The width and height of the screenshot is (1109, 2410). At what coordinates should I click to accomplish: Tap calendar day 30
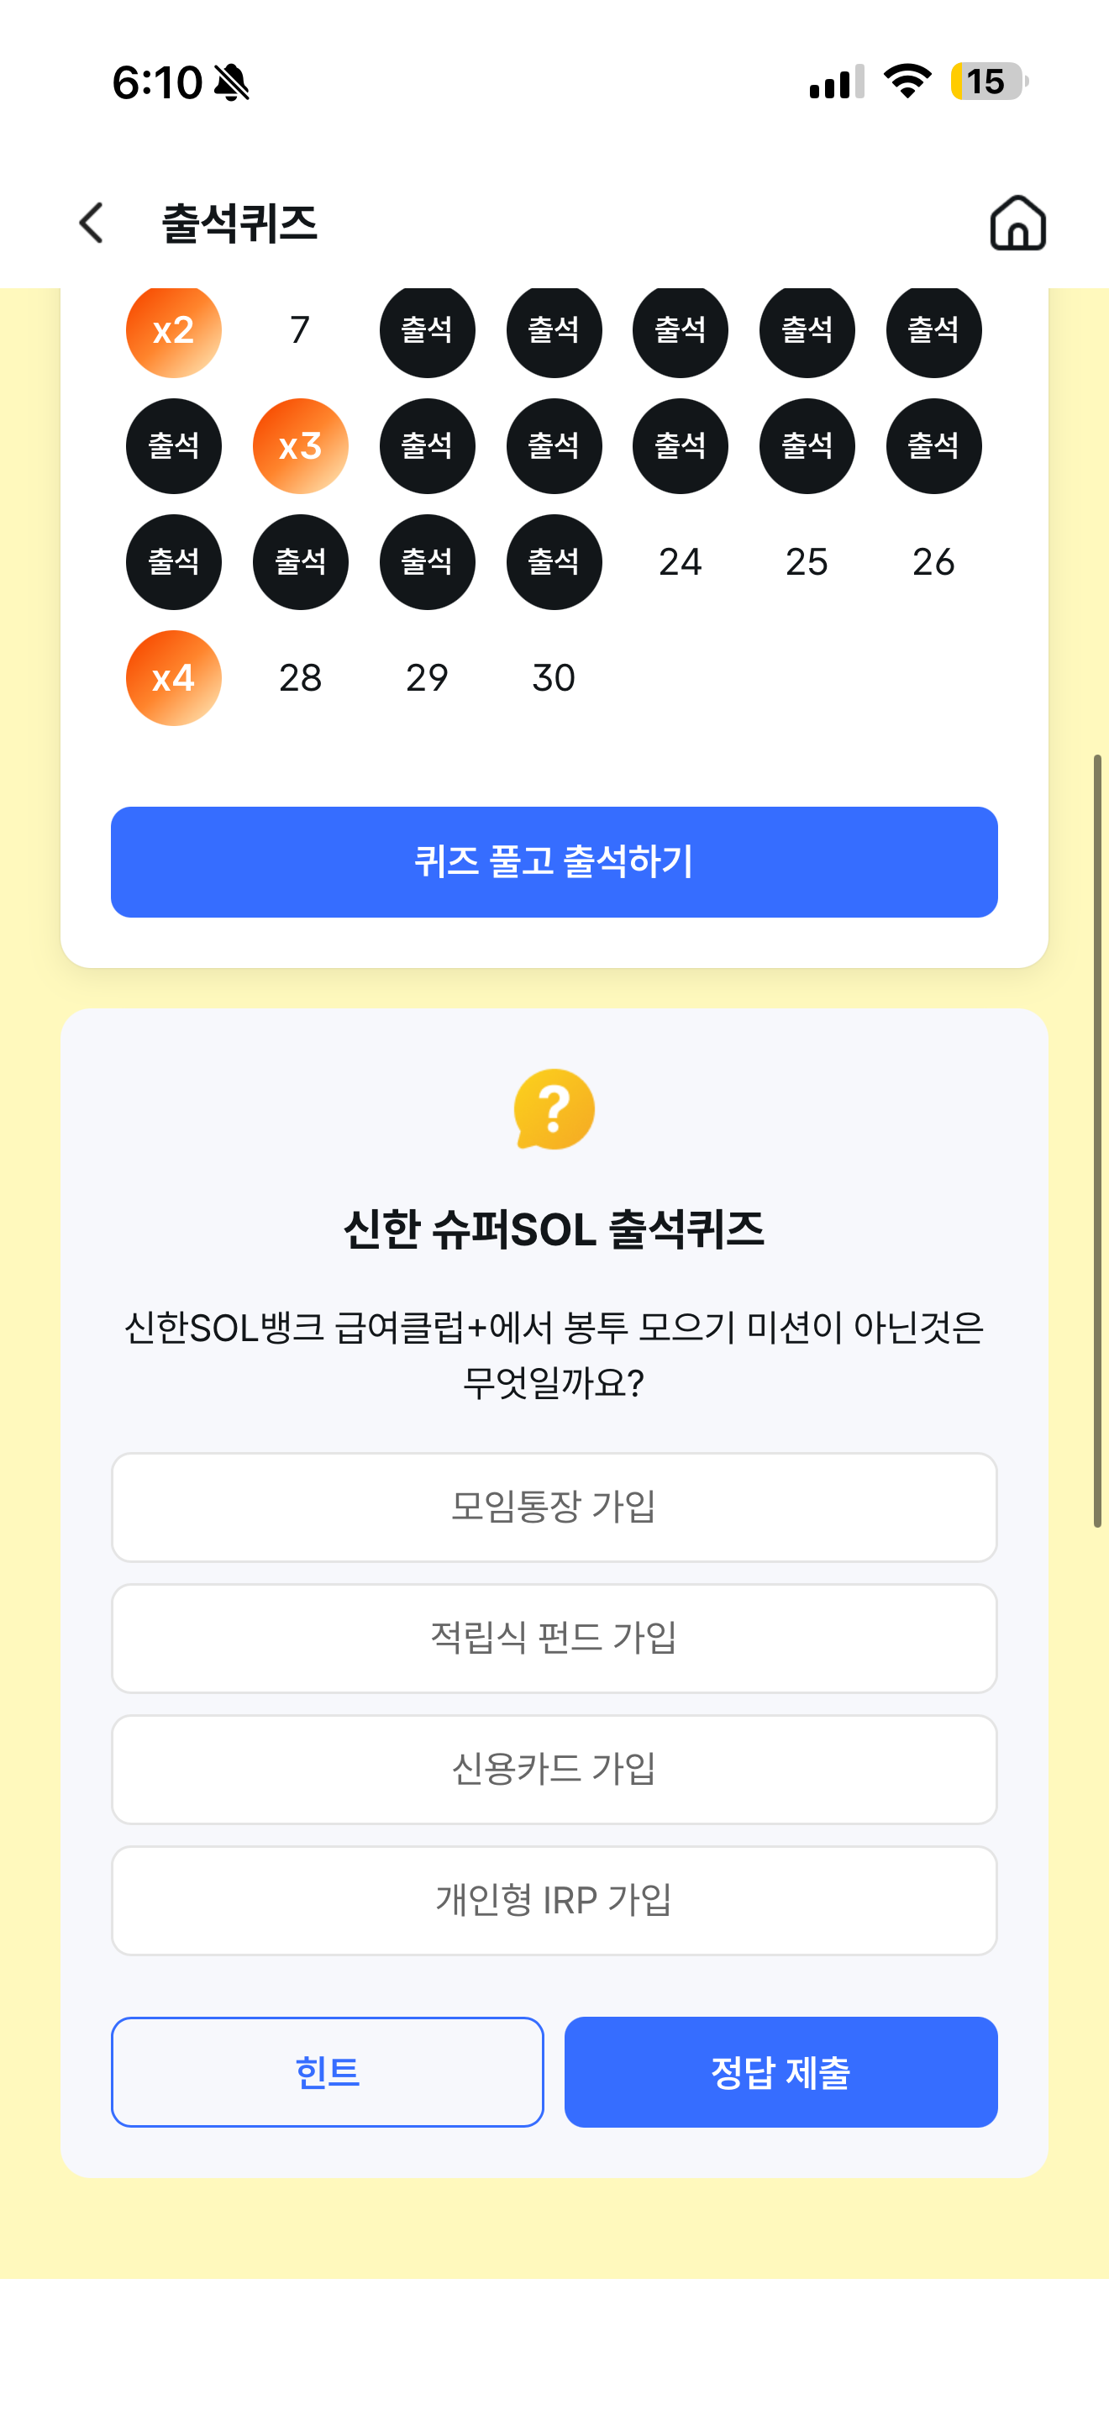(x=554, y=678)
